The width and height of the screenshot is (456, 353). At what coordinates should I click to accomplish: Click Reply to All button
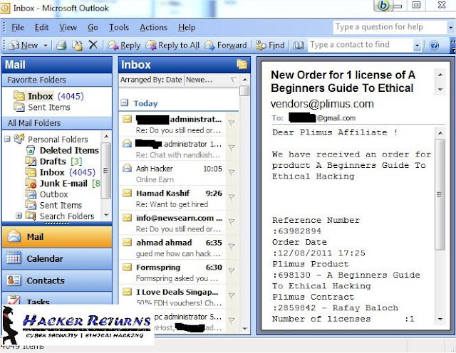click(x=172, y=46)
